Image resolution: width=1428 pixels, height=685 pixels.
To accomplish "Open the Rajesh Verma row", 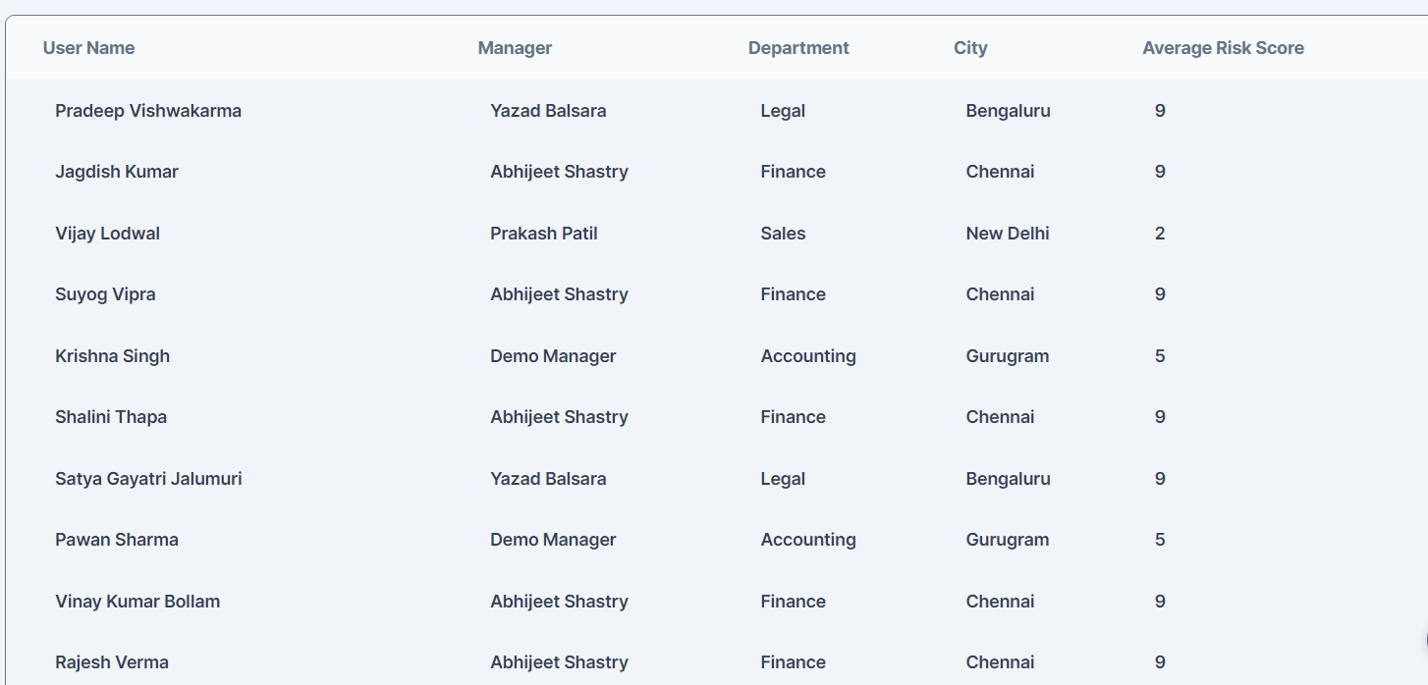I will 112,662.
